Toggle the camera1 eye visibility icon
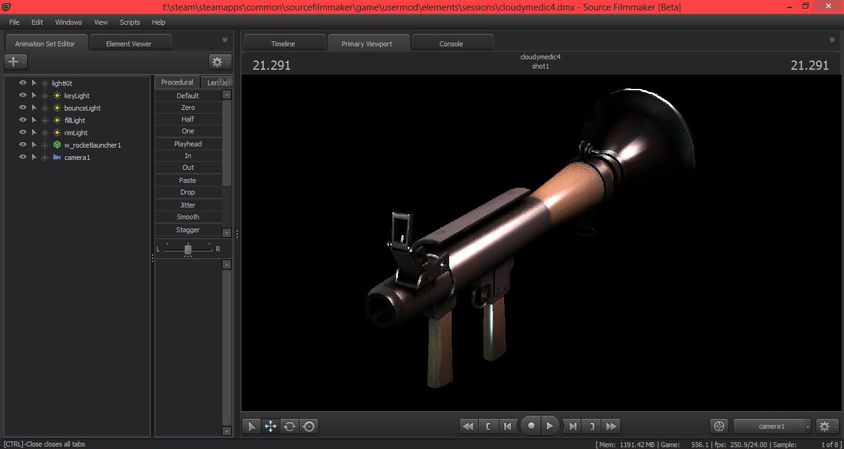 click(23, 157)
